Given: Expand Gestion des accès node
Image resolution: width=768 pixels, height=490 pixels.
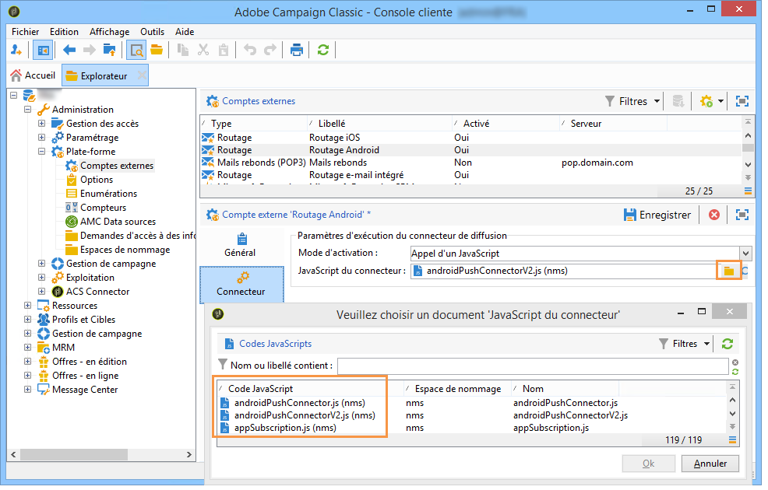Looking at the screenshot, I should pos(41,124).
